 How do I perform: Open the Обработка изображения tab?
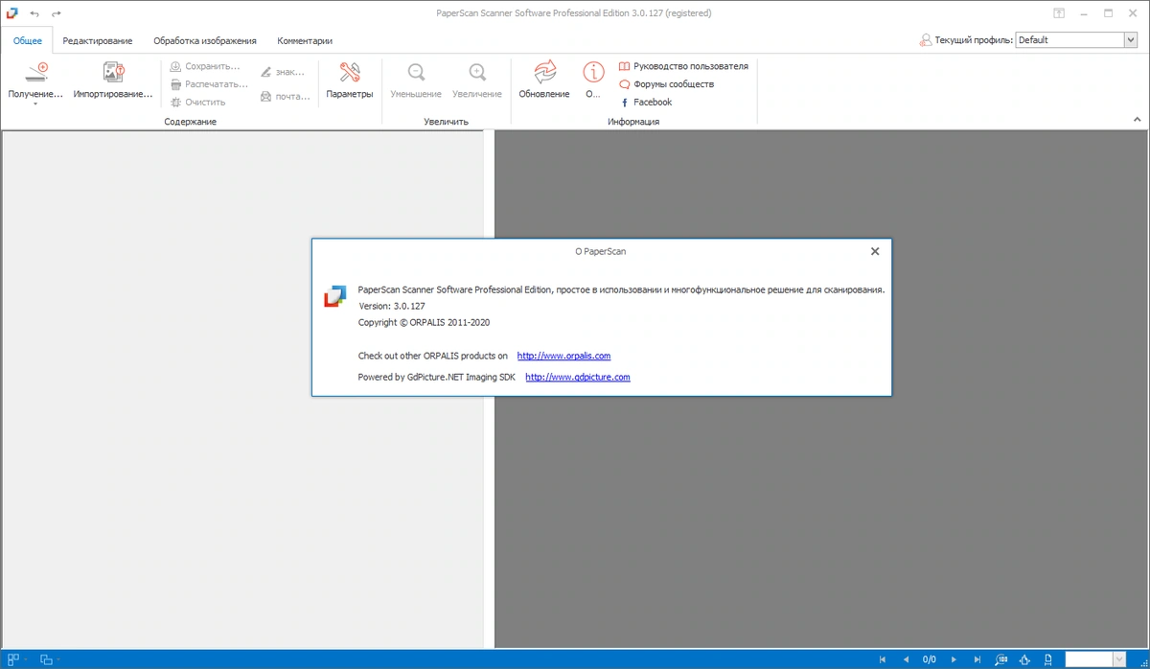pos(205,40)
